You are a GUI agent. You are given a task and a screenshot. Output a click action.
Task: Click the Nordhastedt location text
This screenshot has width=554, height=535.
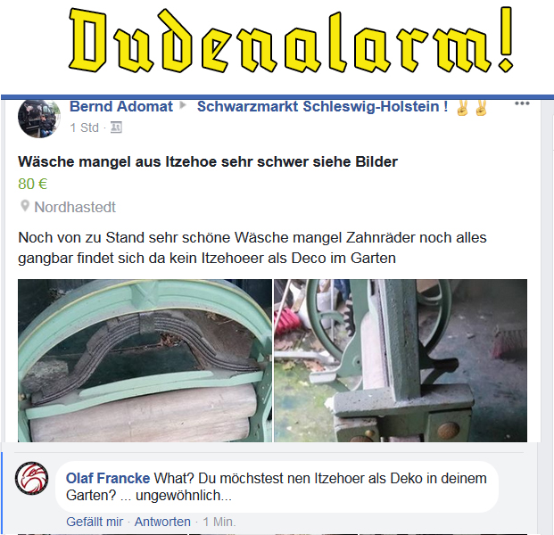pyautogui.click(x=75, y=207)
